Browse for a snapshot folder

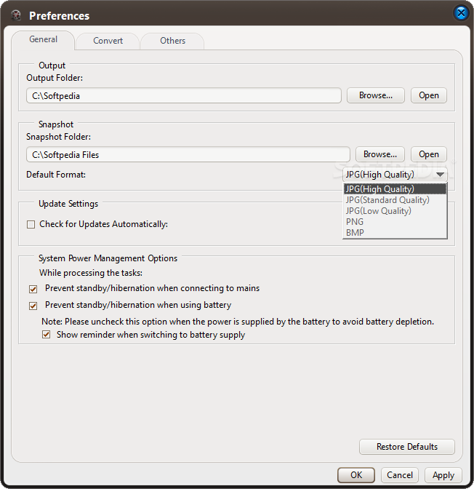[x=379, y=154]
